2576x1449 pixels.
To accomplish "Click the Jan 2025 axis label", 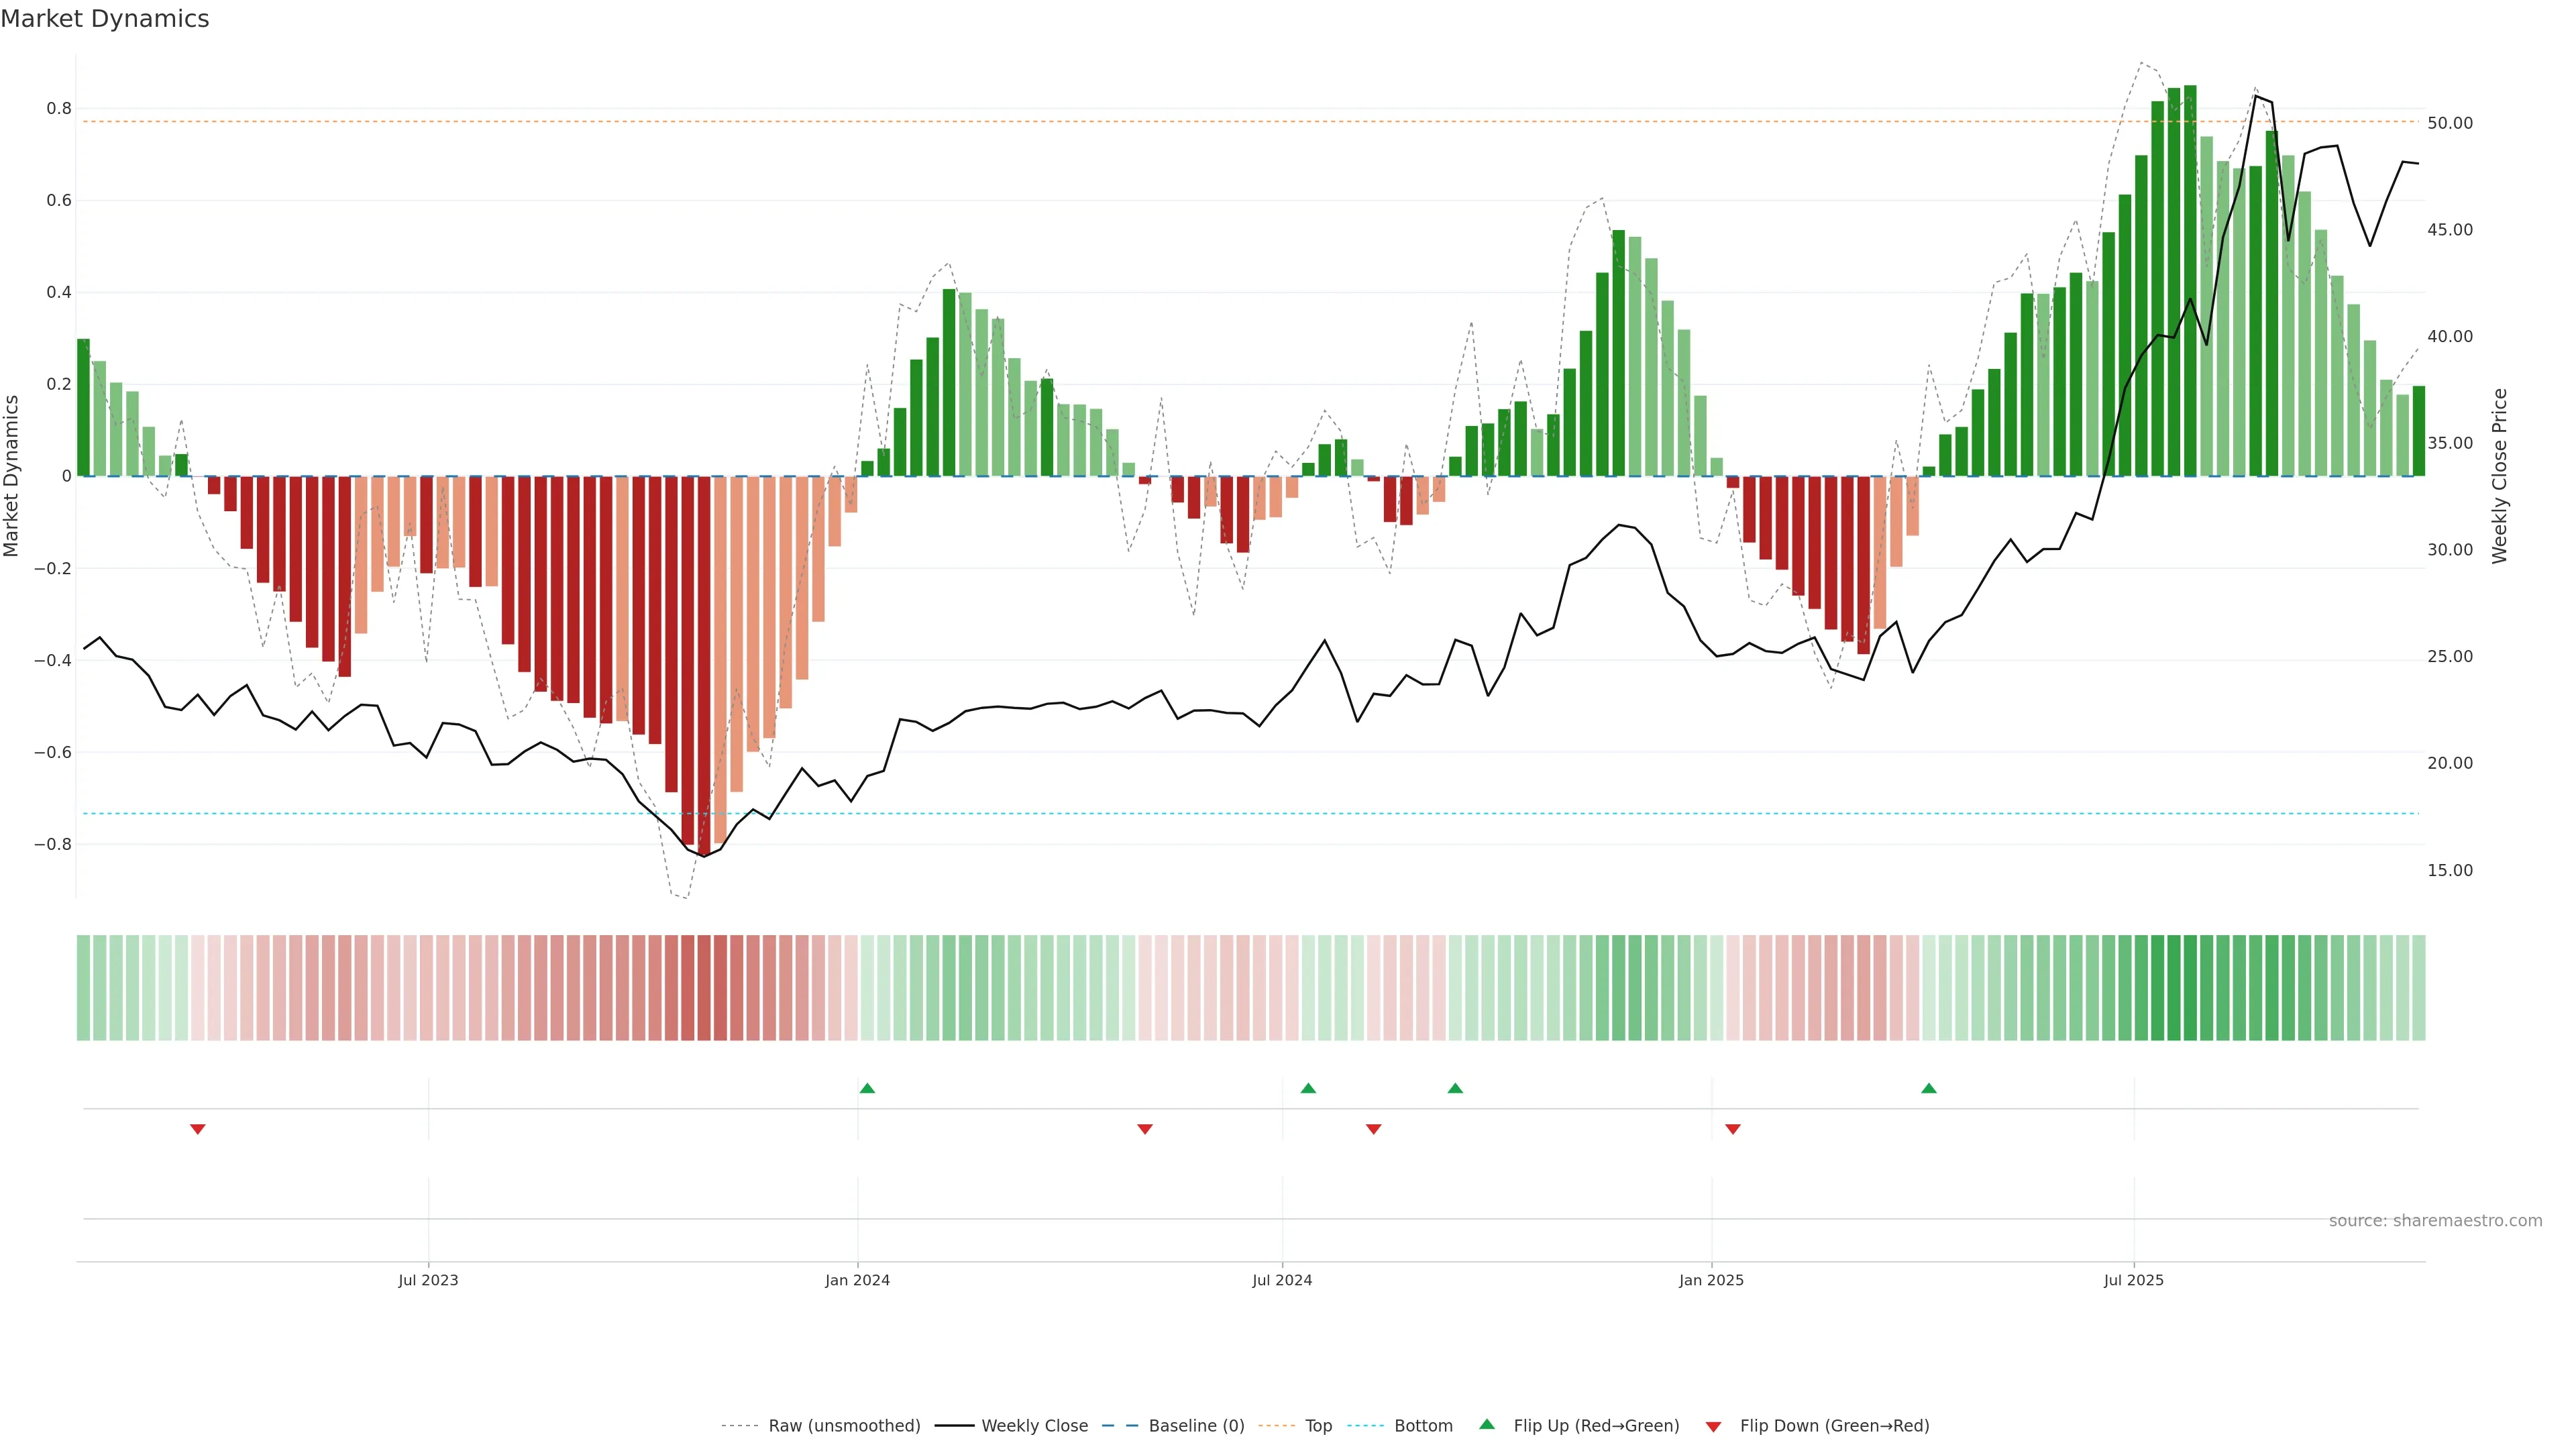I will pos(1711,1280).
